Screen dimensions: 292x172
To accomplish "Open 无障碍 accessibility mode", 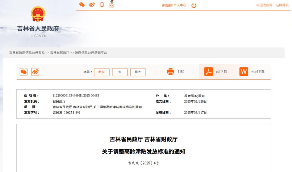I will point(167,5).
